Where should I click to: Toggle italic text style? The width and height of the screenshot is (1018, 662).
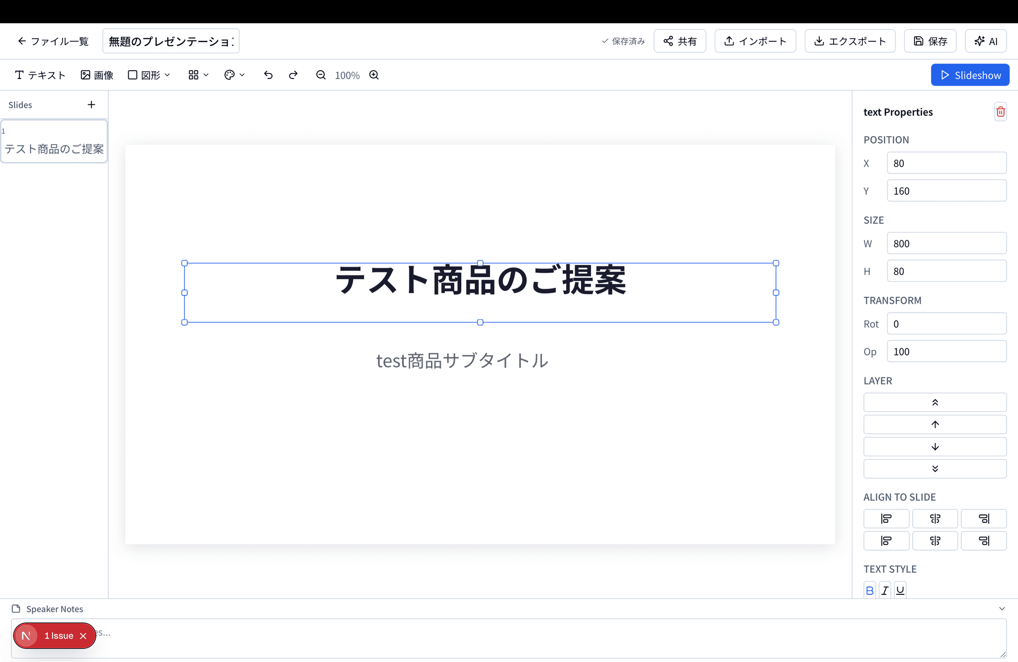(885, 590)
